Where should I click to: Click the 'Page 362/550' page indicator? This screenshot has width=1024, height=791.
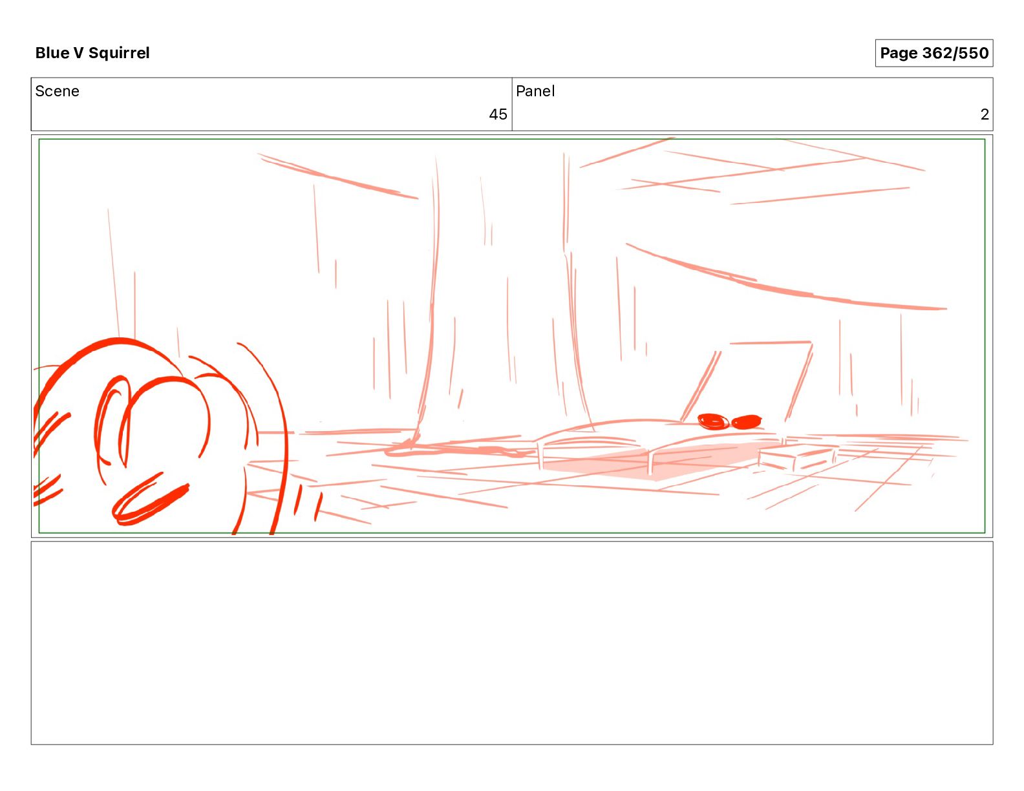(x=933, y=53)
